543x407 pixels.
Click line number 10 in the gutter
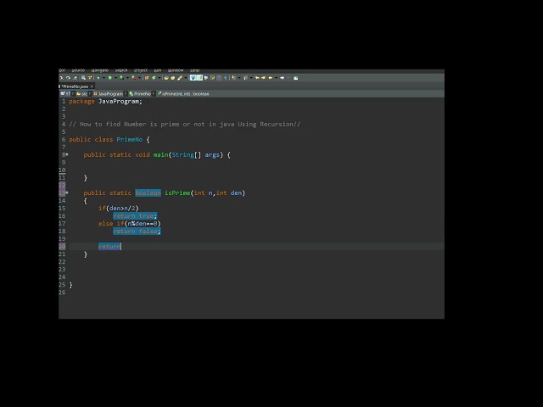(62, 170)
